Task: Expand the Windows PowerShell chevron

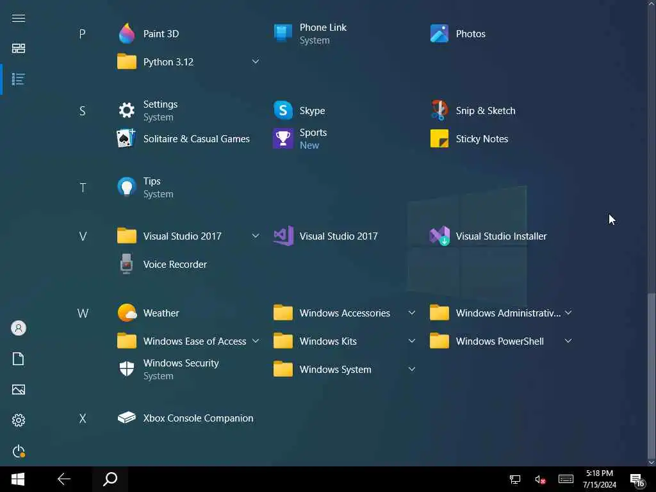Action: (x=568, y=341)
